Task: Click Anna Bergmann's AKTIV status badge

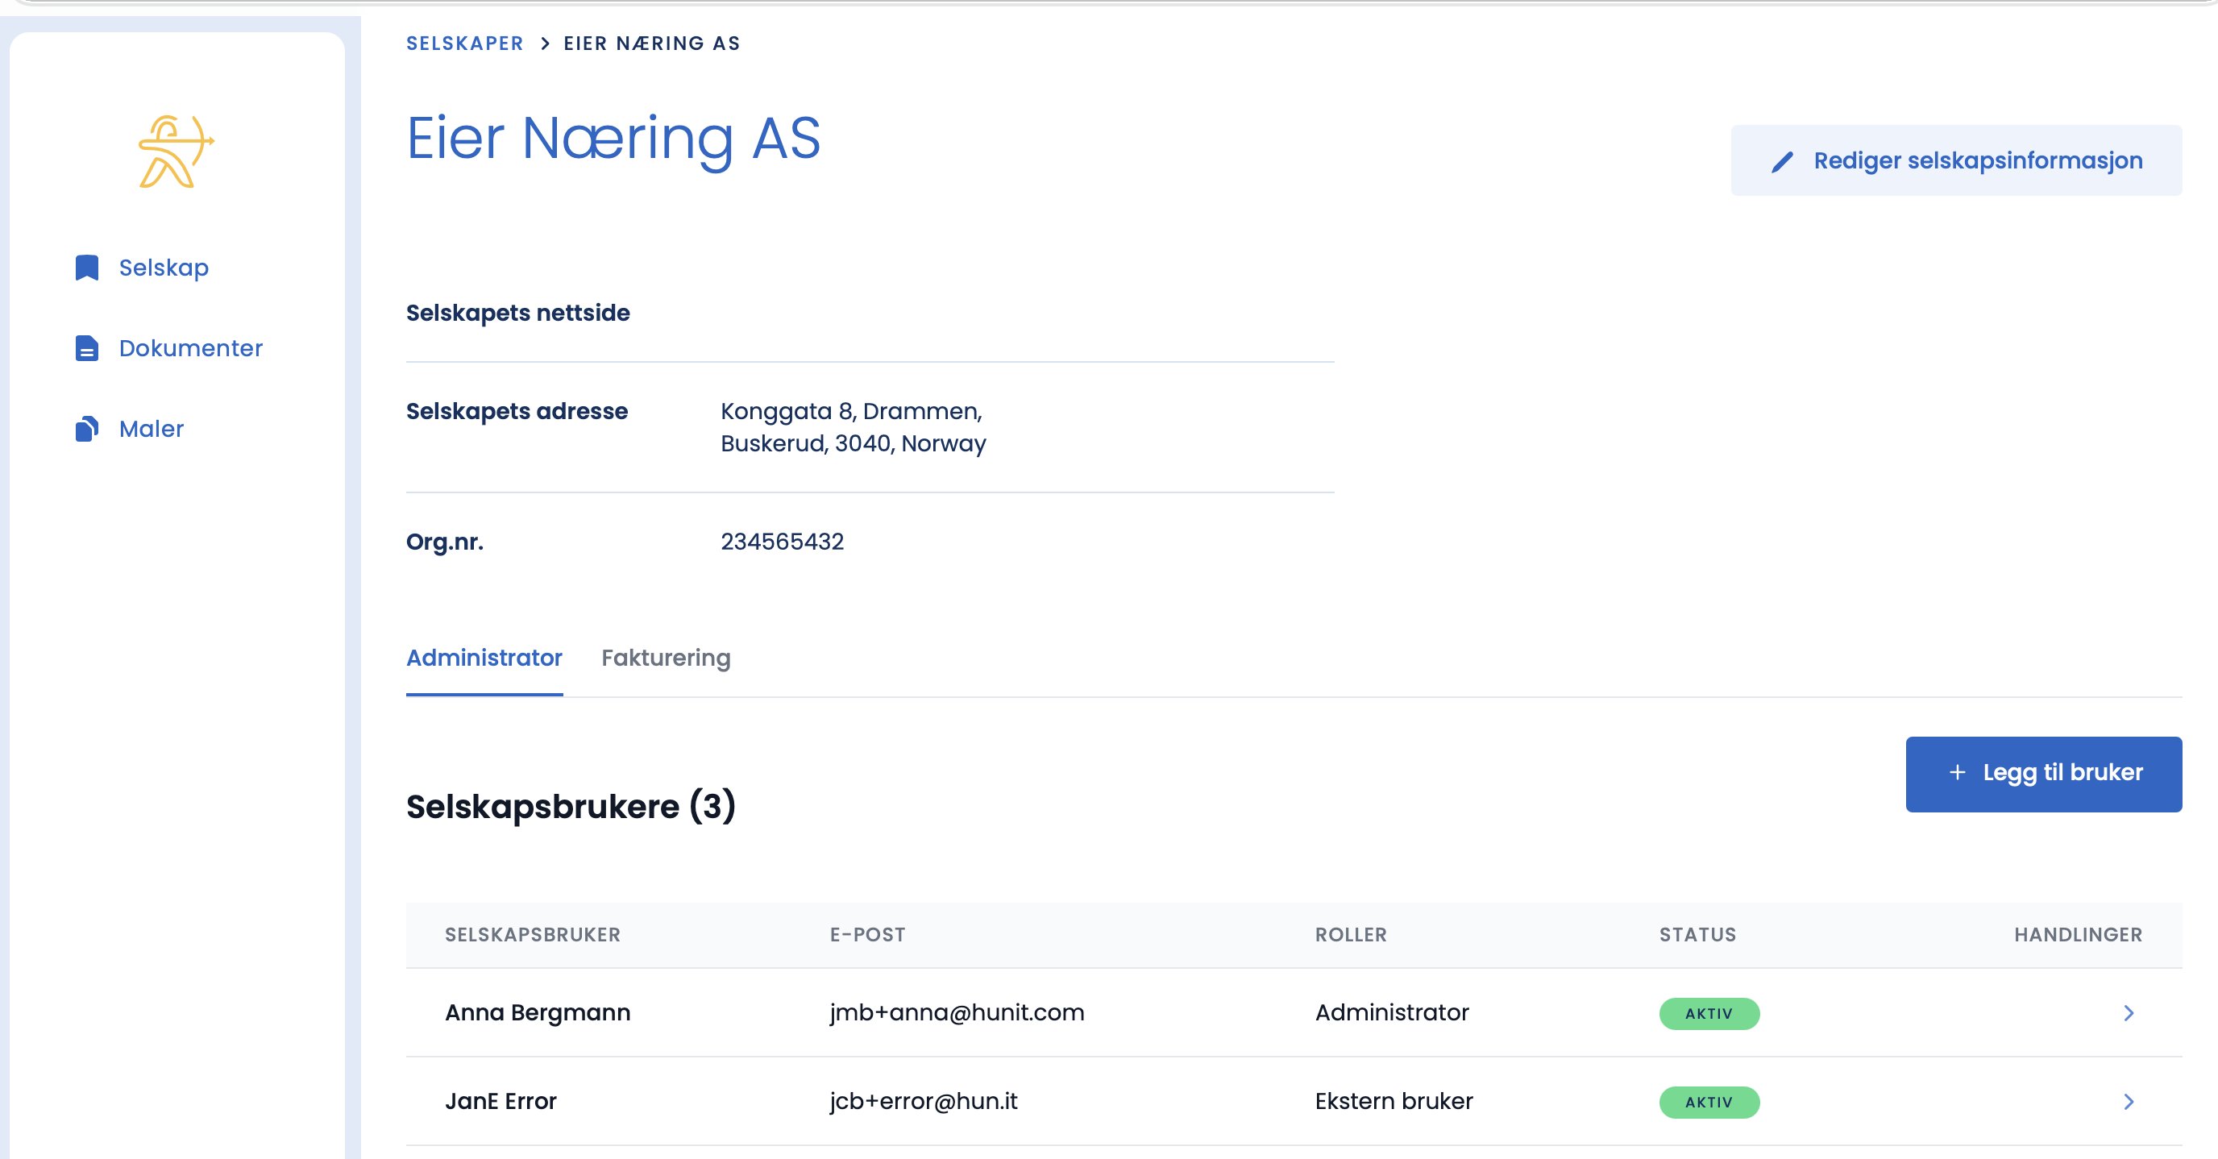Action: (1709, 1013)
